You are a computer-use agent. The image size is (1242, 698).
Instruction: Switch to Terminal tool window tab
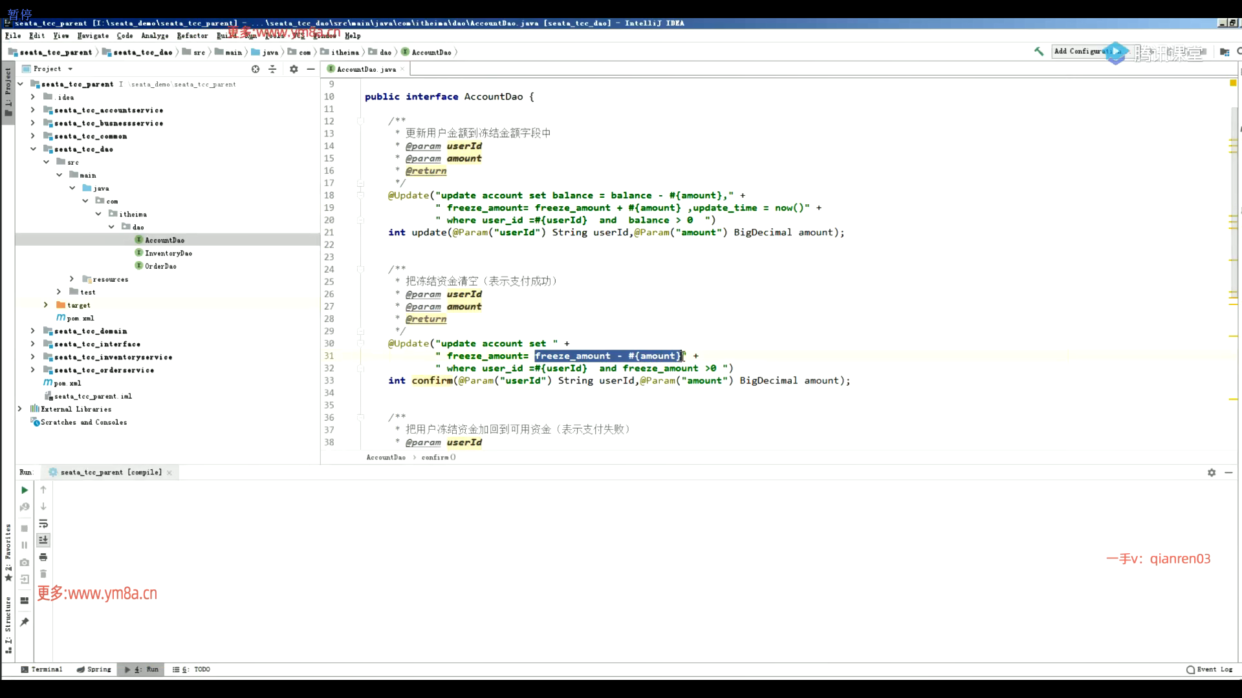[42, 670]
